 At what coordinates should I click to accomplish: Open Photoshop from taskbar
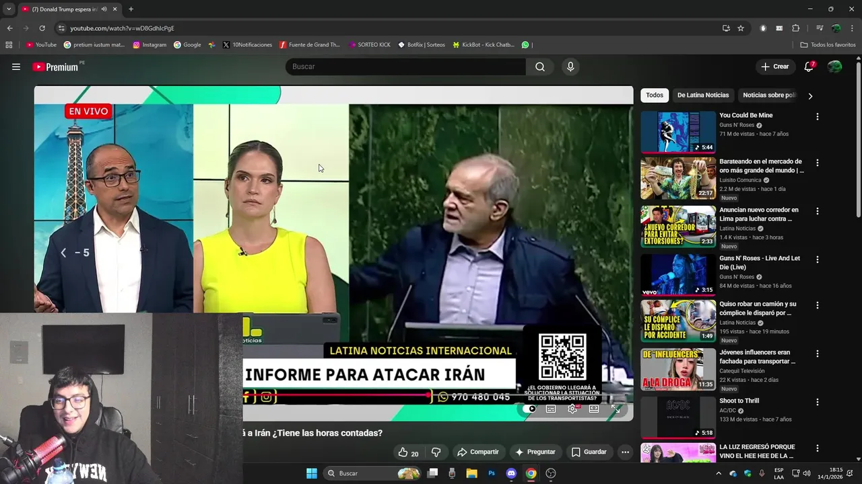[x=492, y=473]
